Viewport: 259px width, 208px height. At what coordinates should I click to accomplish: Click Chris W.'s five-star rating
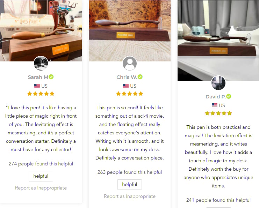point(130,94)
